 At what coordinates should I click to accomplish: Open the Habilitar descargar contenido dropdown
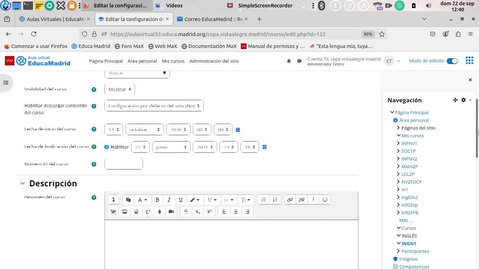point(154,106)
